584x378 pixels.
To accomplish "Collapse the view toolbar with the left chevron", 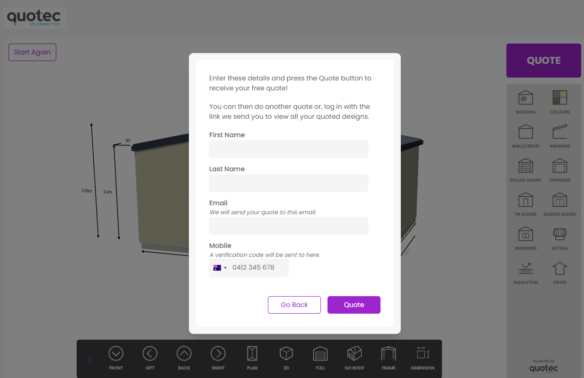I will tap(91, 360).
